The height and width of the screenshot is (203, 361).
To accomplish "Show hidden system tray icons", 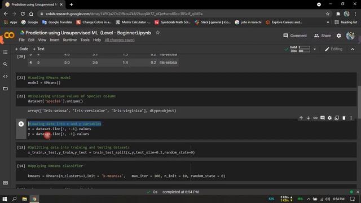I will tap(309, 199).
